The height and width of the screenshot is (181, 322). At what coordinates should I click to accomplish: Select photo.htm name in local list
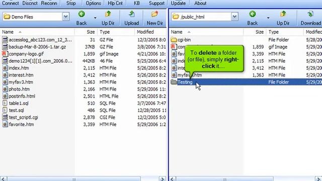tap(19, 89)
